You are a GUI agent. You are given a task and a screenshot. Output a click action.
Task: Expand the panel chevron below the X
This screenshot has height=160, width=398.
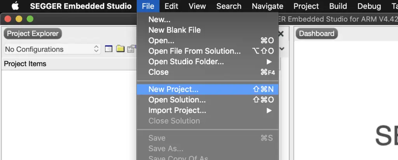pos(282,48)
